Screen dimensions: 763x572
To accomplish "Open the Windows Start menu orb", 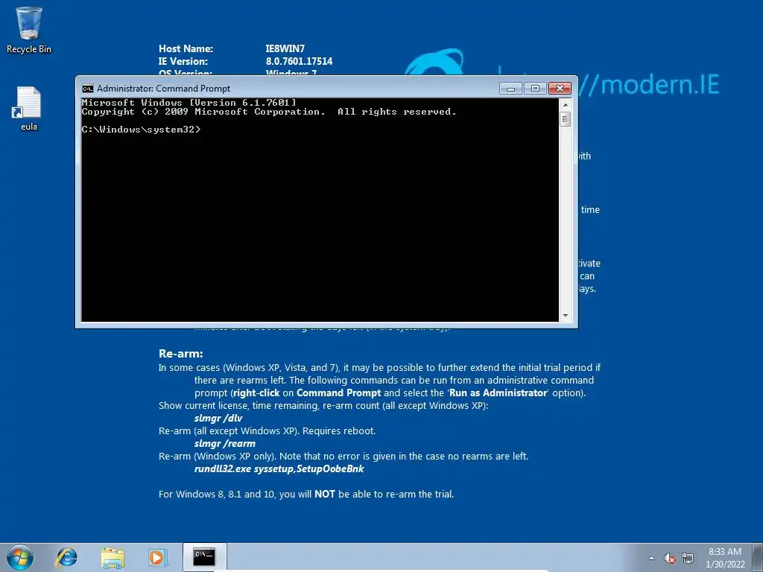I will [20, 557].
